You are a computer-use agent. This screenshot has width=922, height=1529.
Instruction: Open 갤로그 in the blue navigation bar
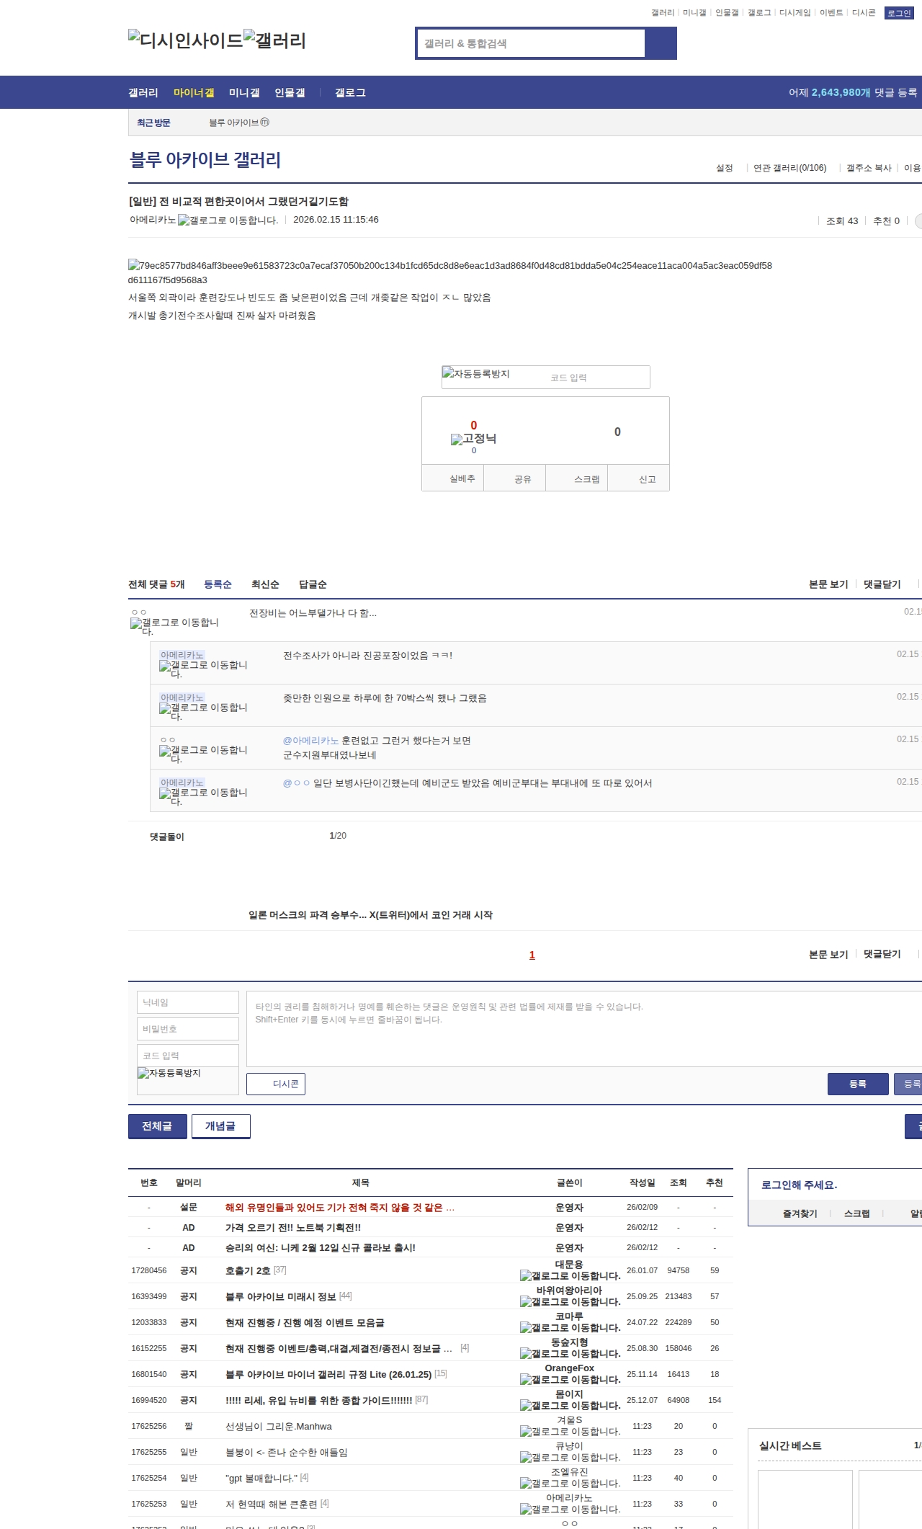[x=350, y=93]
